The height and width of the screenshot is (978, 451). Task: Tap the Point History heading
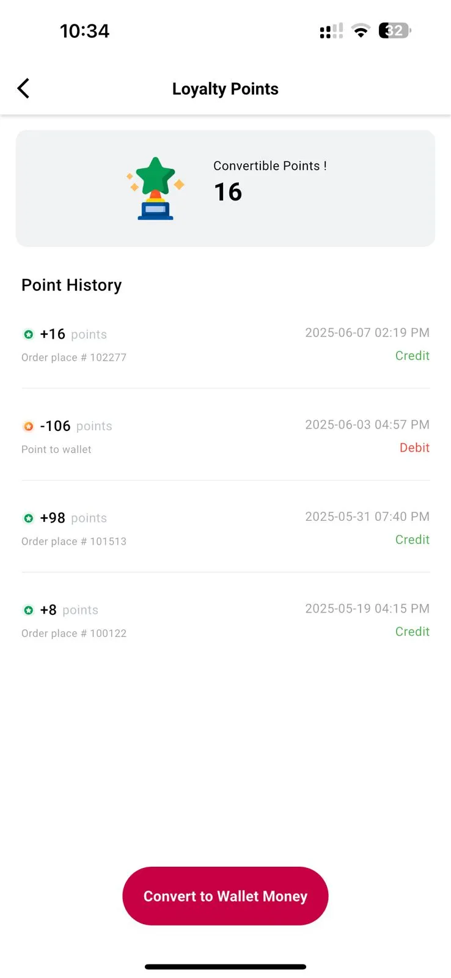pyautogui.click(x=71, y=285)
